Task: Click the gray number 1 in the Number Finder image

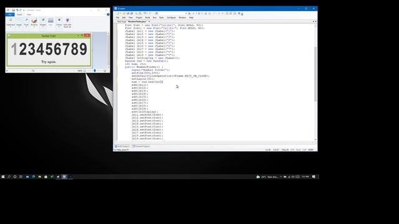Action: tap(14, 49)
